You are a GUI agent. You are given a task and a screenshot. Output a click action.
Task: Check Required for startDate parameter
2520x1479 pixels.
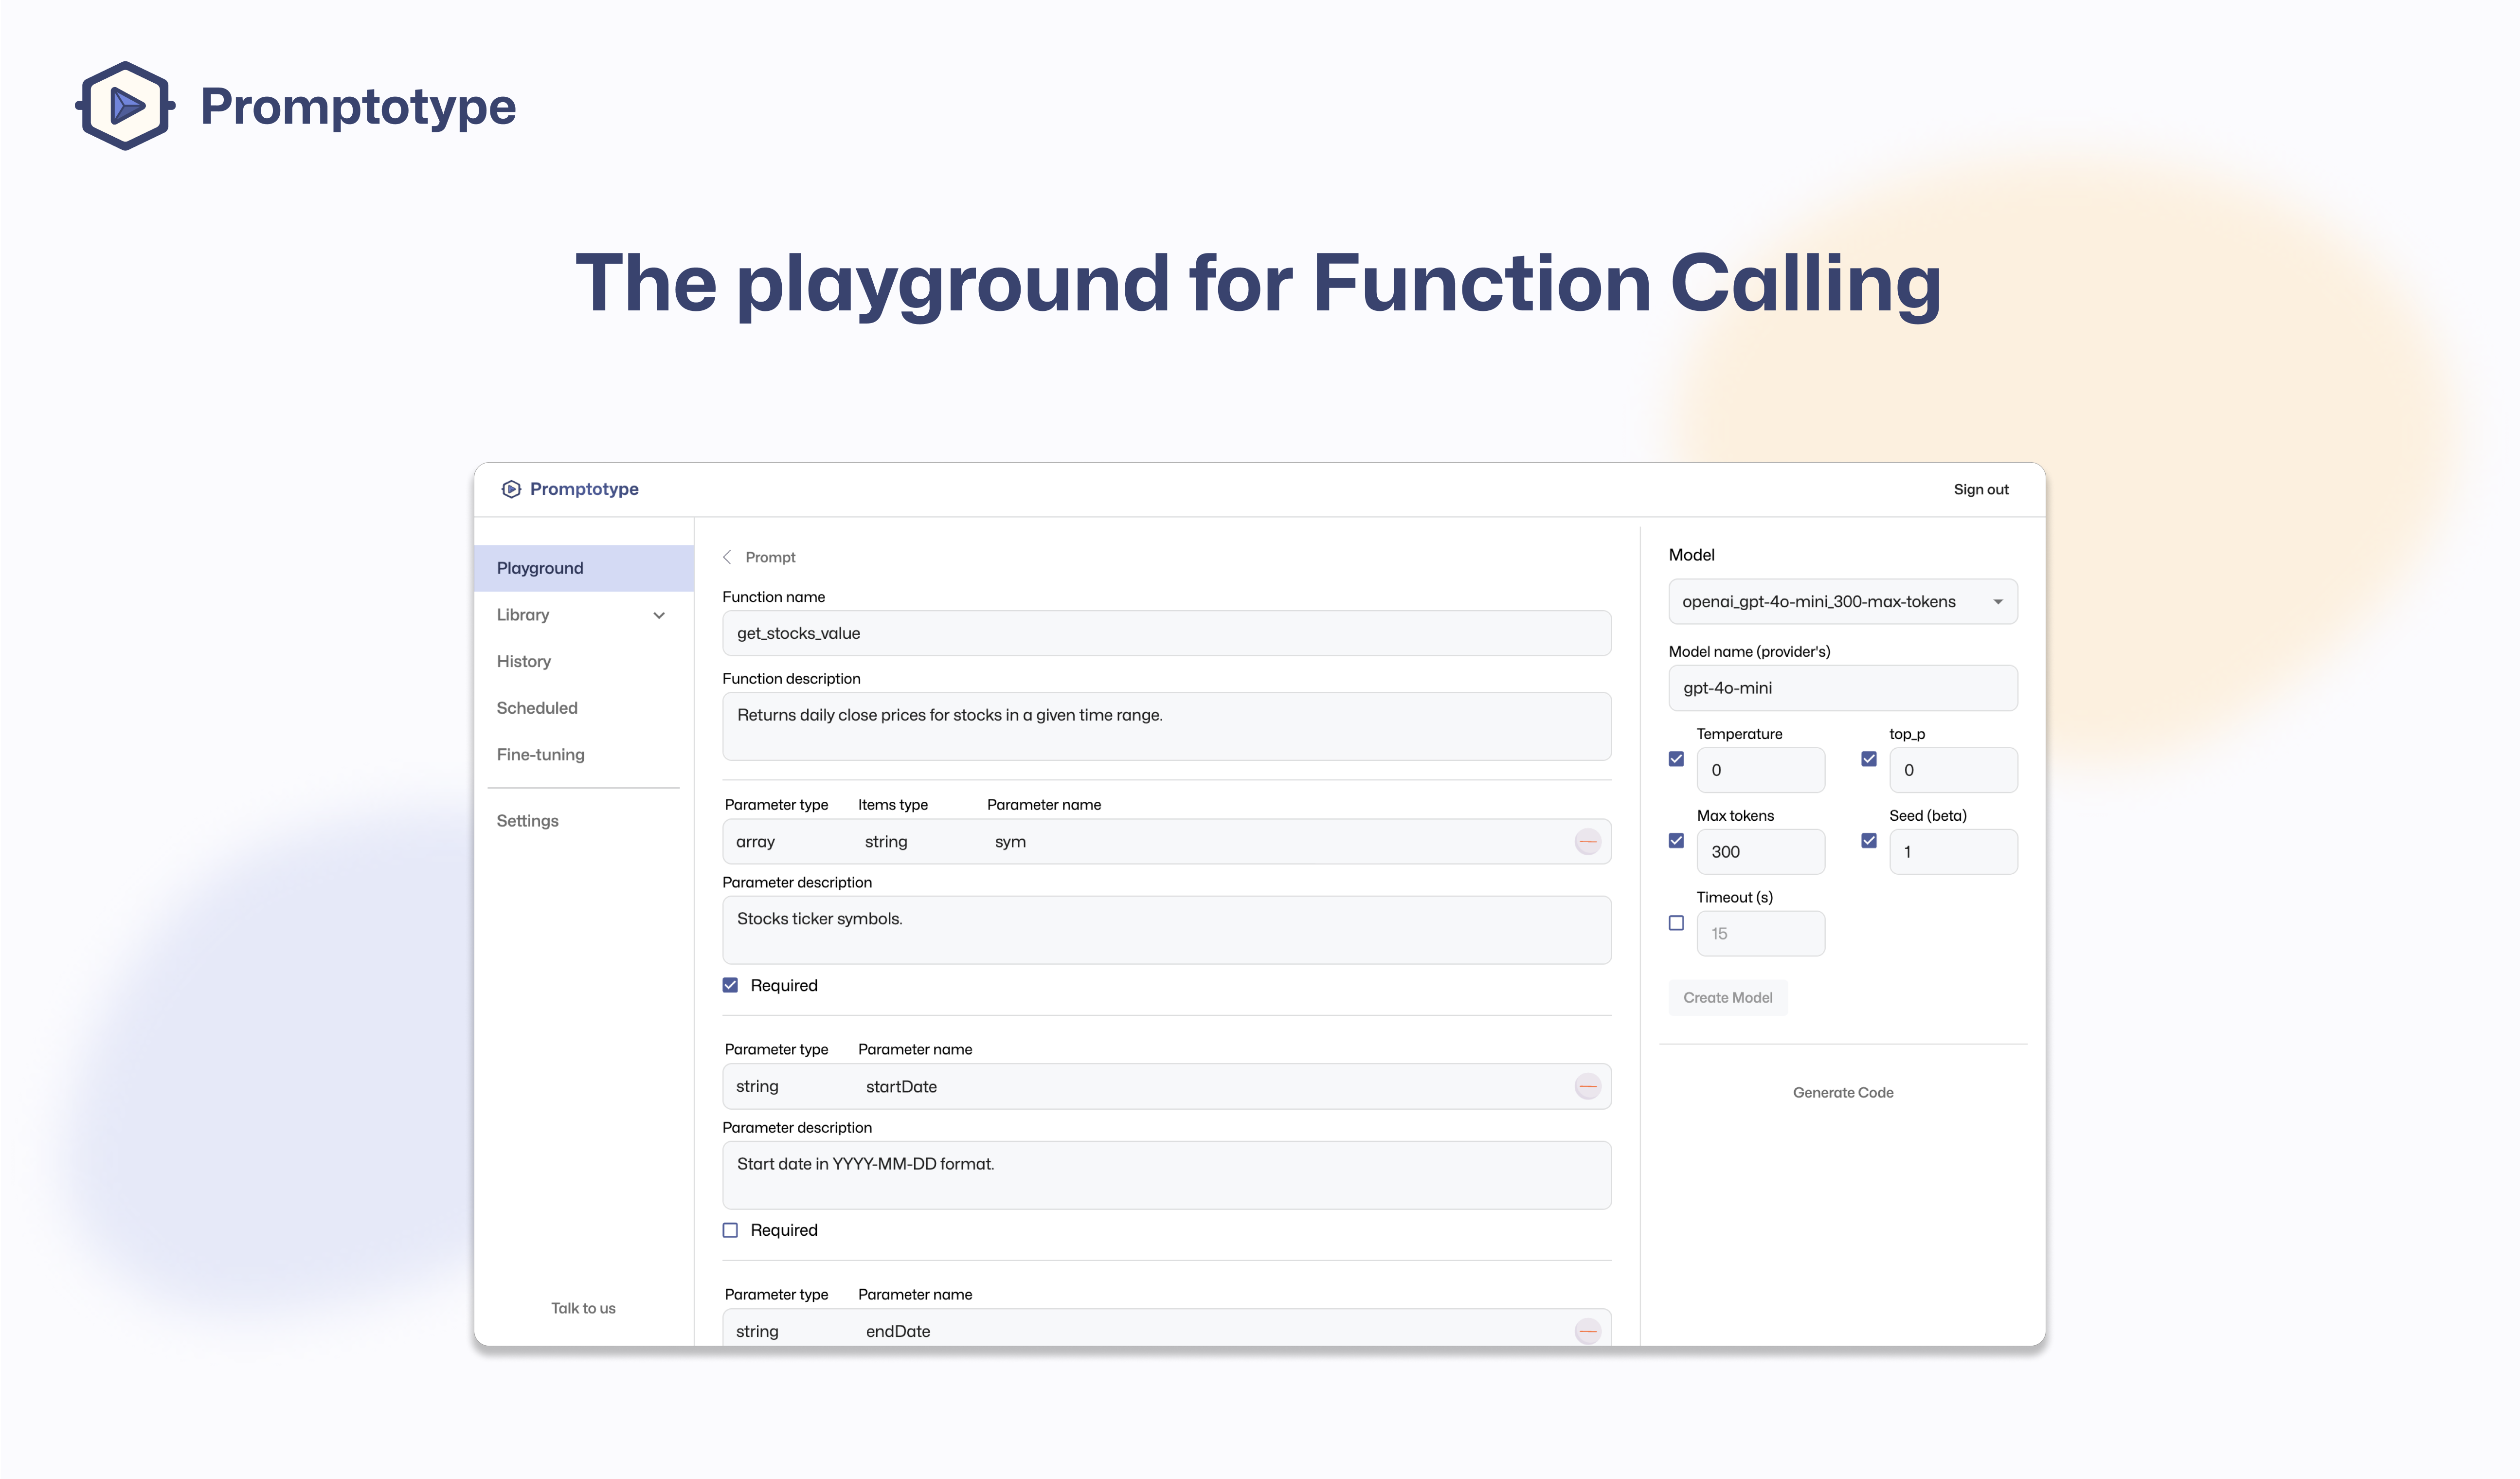[730, 1230]
